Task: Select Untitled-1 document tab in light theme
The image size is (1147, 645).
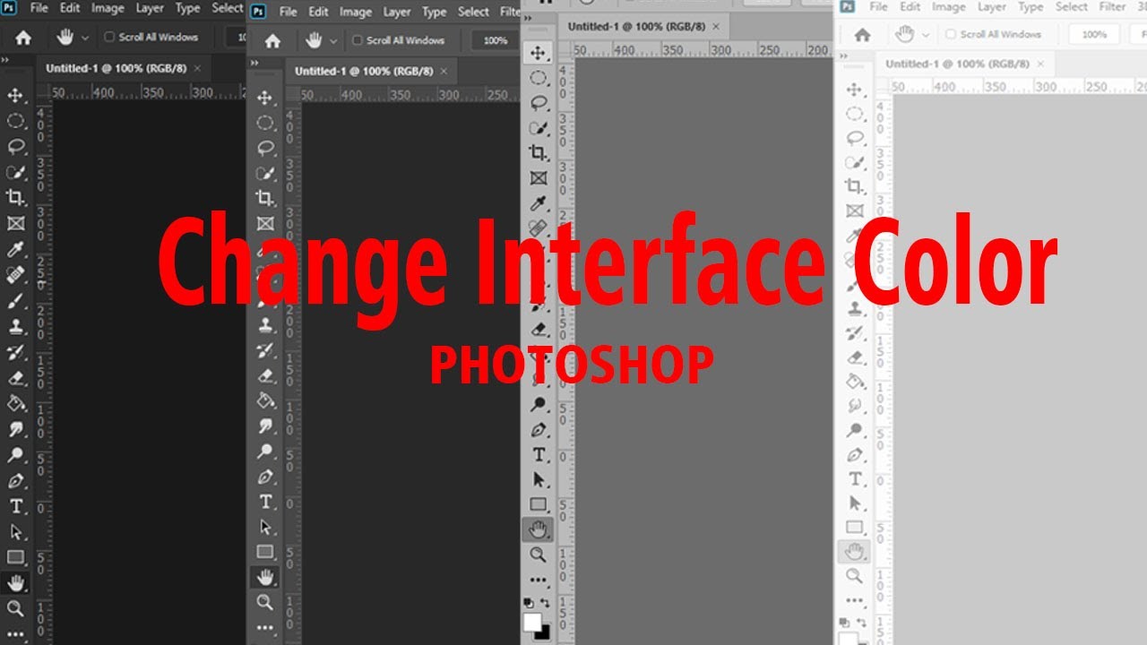Action: pyautogui.click(x=965, y=64)
